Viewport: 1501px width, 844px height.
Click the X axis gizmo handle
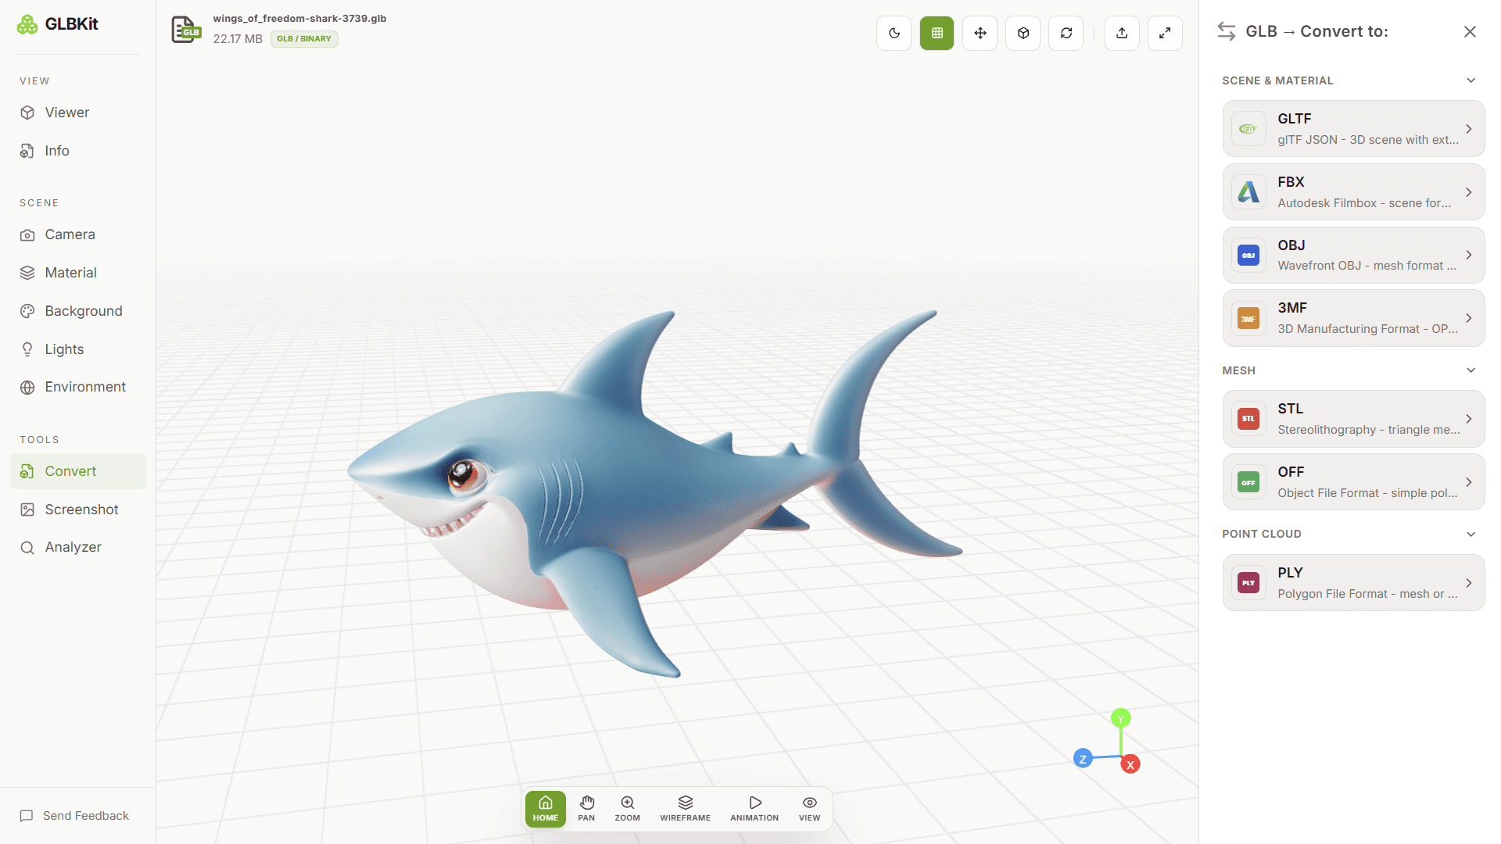coord(1130,764)
